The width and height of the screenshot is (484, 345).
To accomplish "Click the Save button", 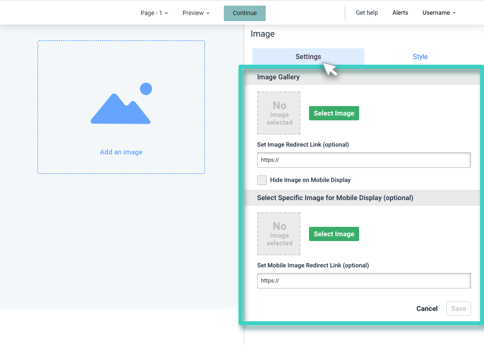I will 459,309.
